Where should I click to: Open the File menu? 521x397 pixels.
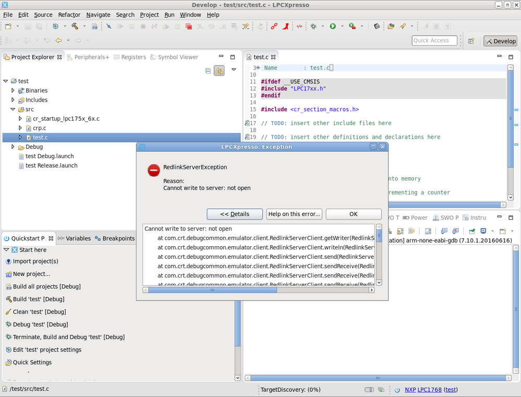click(x=8, y=15)
